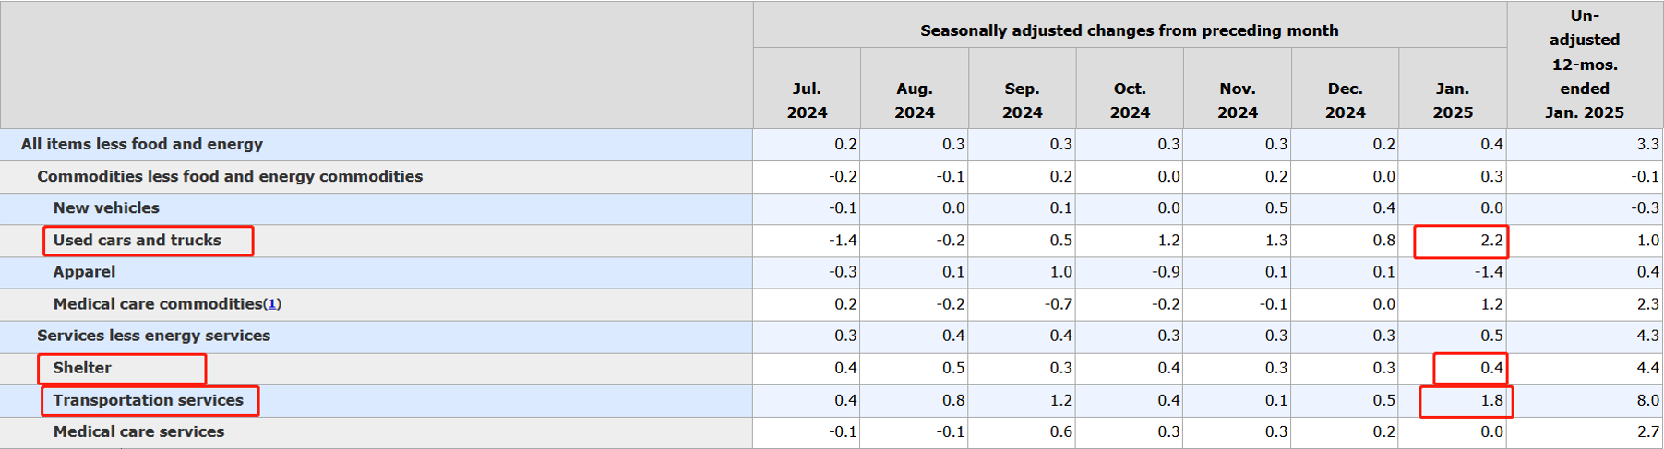The image size is (1664, 449).
Task: Select the Sep. 2024 column header
Action: coord(1022,100)
